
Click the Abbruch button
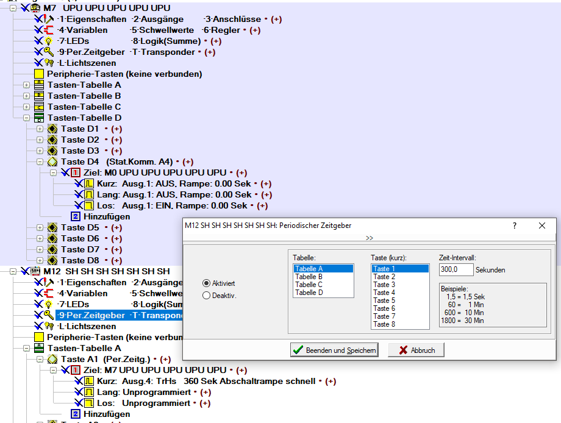pyautogui.click(x=416, y=350)
